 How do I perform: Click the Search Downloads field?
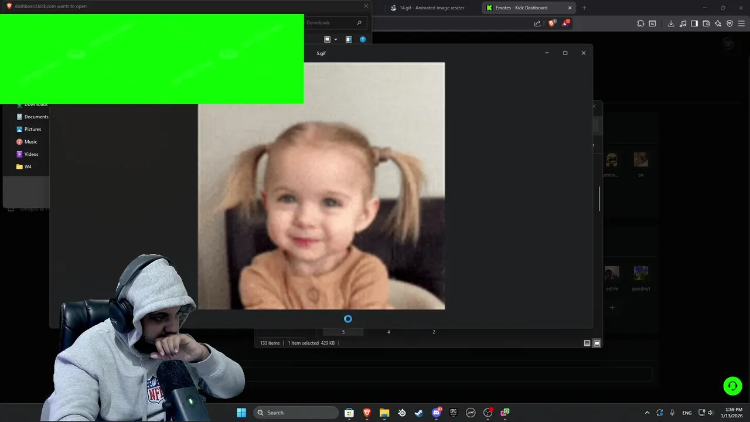click(335, 23)
